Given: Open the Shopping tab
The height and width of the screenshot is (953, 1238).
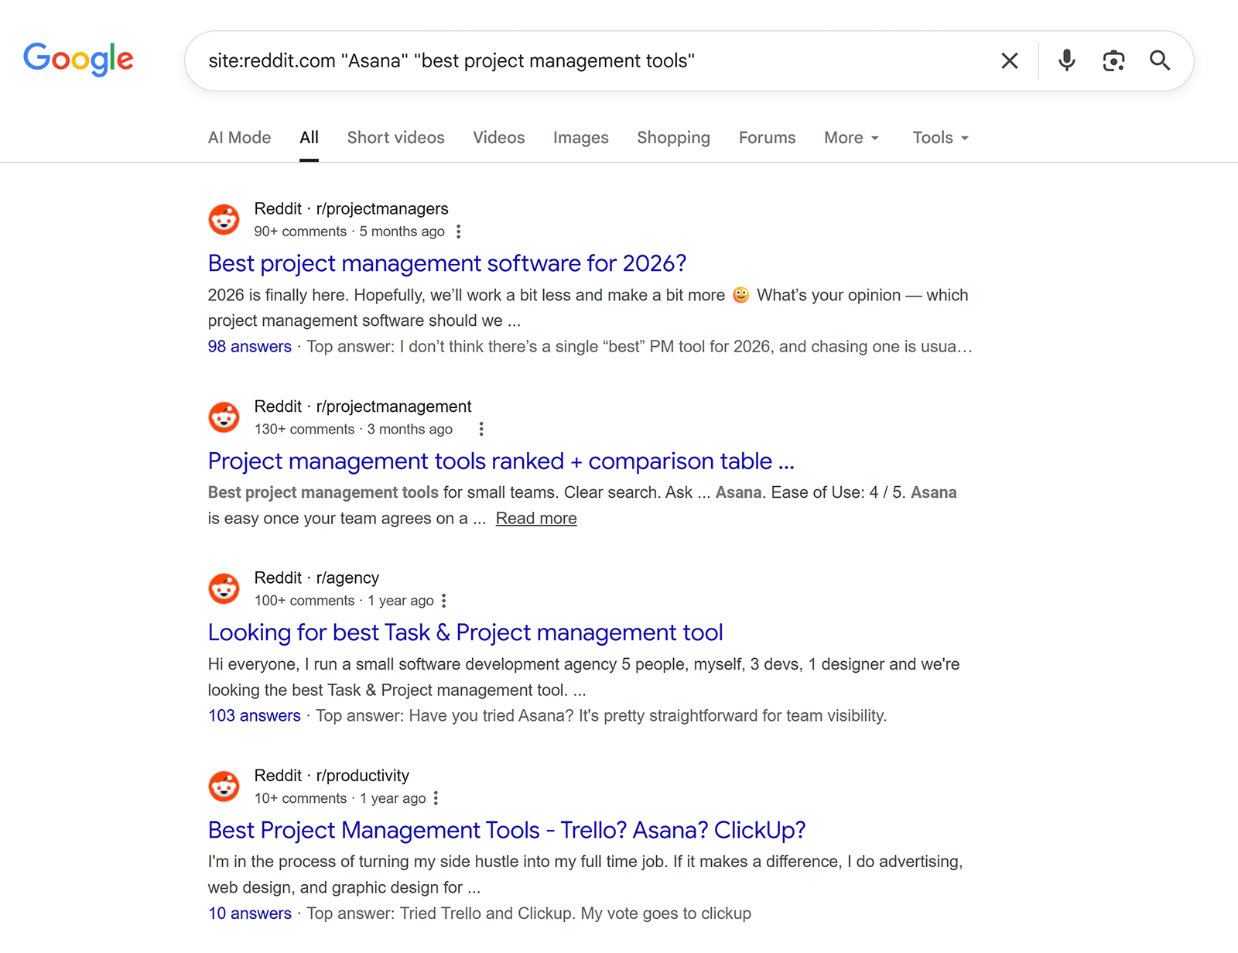Looking at the screenshot, I should 673,138.
